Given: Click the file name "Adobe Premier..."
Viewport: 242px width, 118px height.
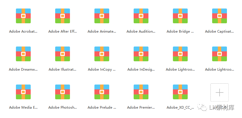Looking at the screenshot, I should 141,108.
